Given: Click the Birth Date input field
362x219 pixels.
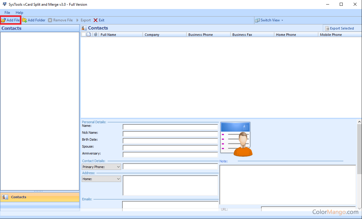Looking at the screenshot, I should click(x=170, y=141).
